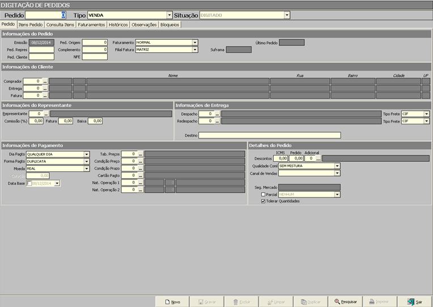Toggle the Data Base date checkbox
This screenshot has width=433, height=307.
coord(29,183)
